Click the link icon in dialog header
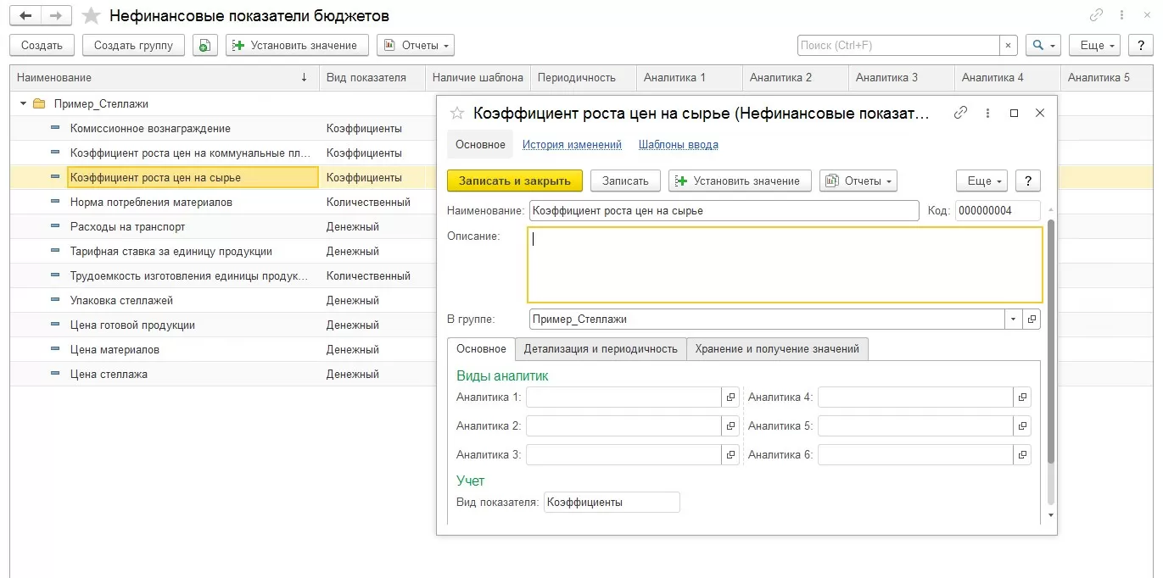 (x=960, y=113)
